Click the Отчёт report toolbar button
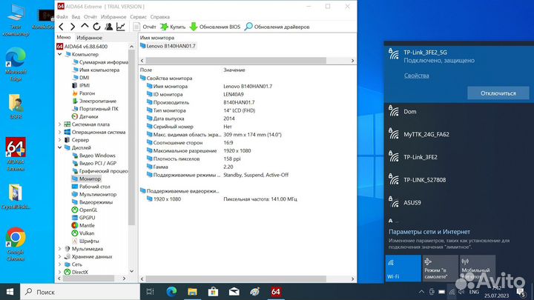Viewport: 534px width, 300px height. (145, 27)
